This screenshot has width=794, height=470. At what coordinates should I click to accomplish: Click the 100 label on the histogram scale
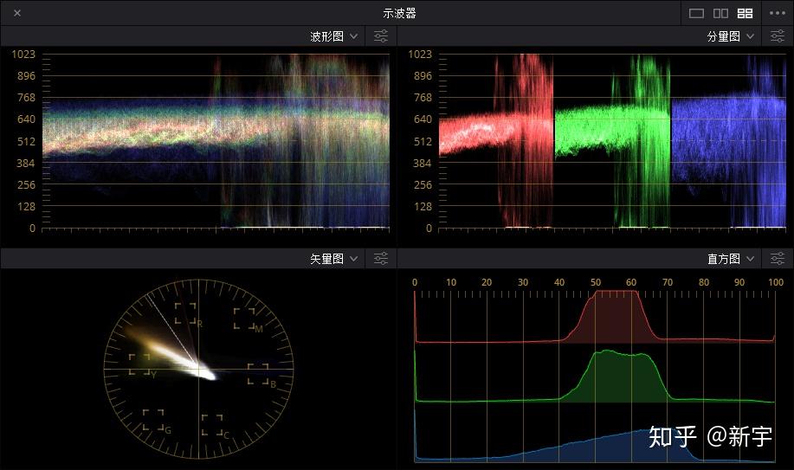(775, 282)
